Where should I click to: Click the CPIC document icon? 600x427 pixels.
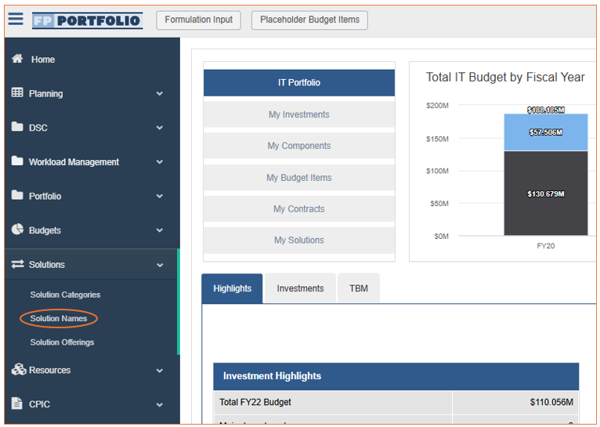(x=16, y=403)
